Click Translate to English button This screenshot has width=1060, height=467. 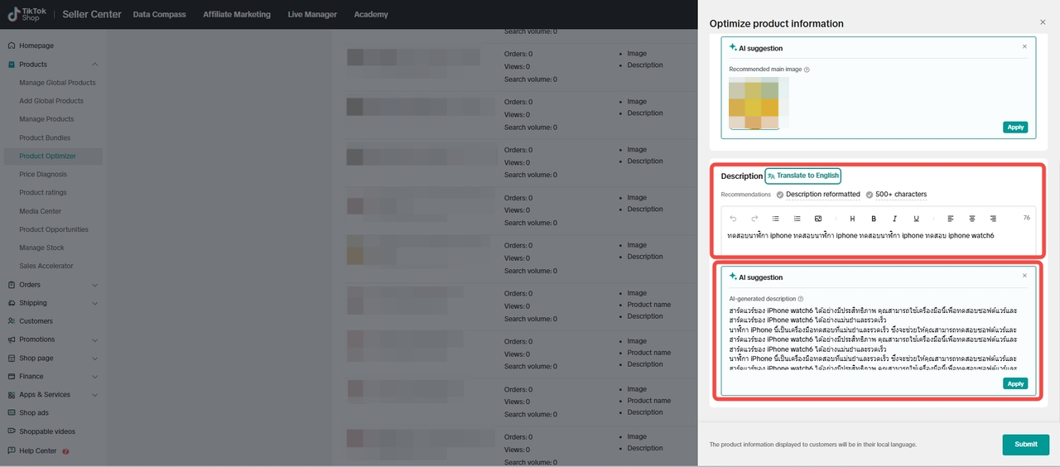(802, 176)
